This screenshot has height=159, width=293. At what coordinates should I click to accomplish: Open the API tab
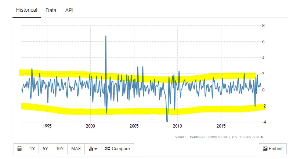point(69,10)
